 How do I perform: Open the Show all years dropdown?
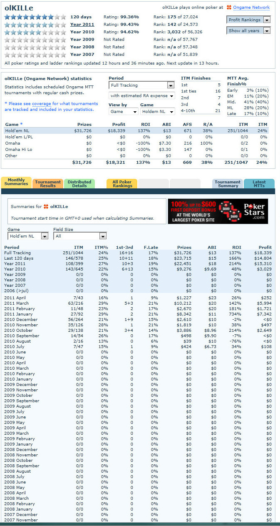(248, 30)
